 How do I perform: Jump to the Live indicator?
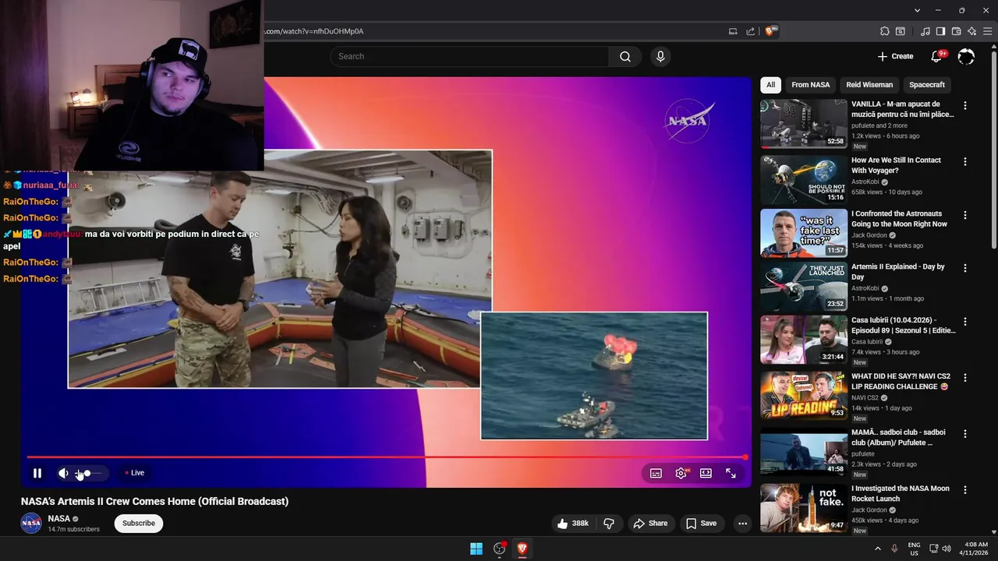coord(135,473)
